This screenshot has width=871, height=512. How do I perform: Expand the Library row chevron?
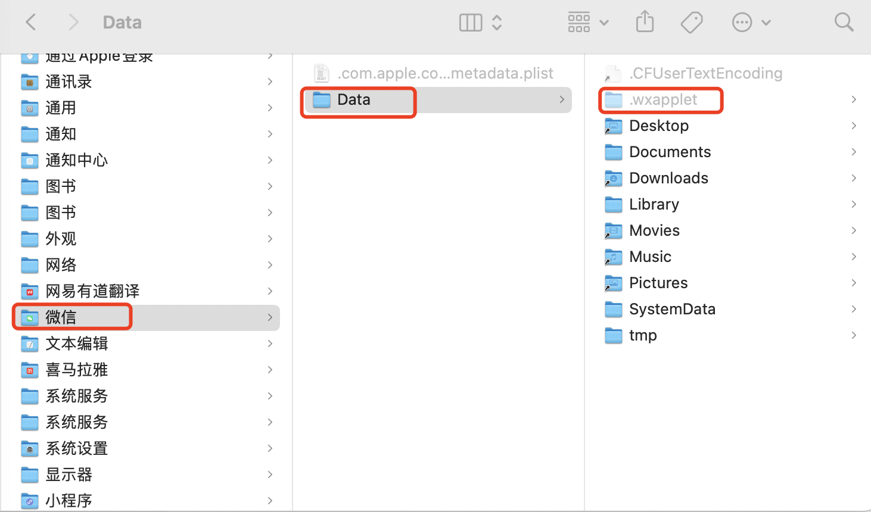pyautogui.click(x=854, y=204)
